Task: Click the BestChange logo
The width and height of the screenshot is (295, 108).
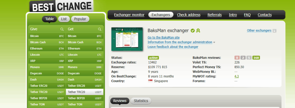Action: pos(62,6)
